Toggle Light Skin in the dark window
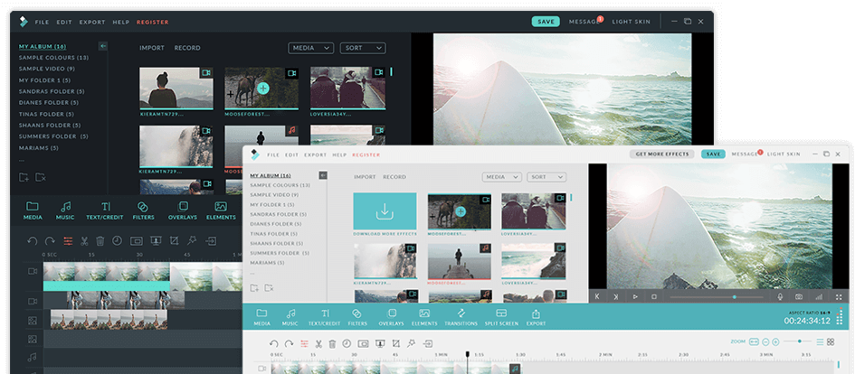This screenshot has height=374, width=855. pos(632,21)
